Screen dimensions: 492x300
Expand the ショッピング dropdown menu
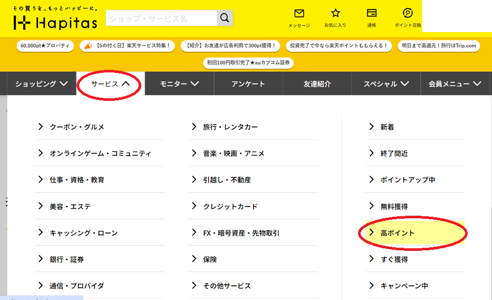[41, 84]
